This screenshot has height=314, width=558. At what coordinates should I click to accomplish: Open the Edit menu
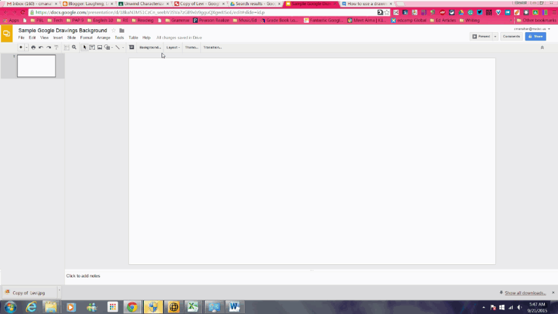[32, 38]
